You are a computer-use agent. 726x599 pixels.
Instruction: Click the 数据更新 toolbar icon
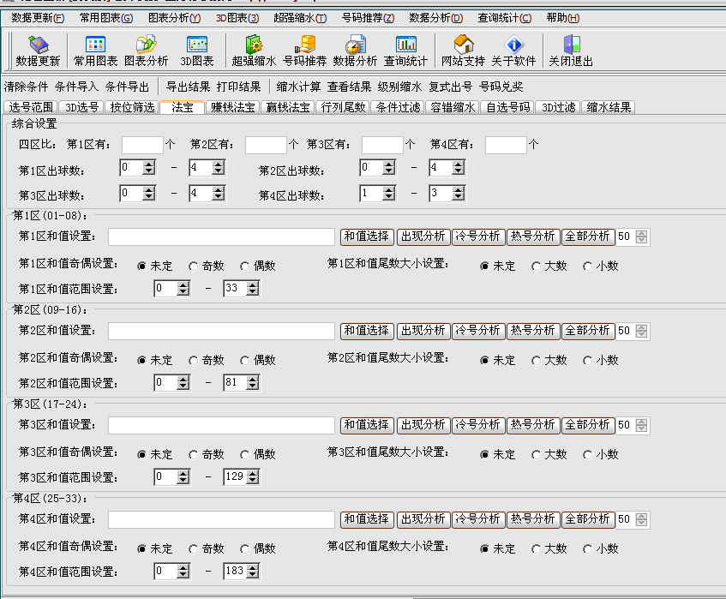[x=38, y=51]
